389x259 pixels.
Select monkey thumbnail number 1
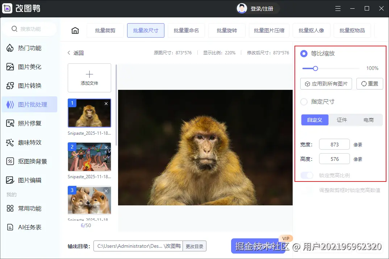pyautogui.click(x=89, y=113)
